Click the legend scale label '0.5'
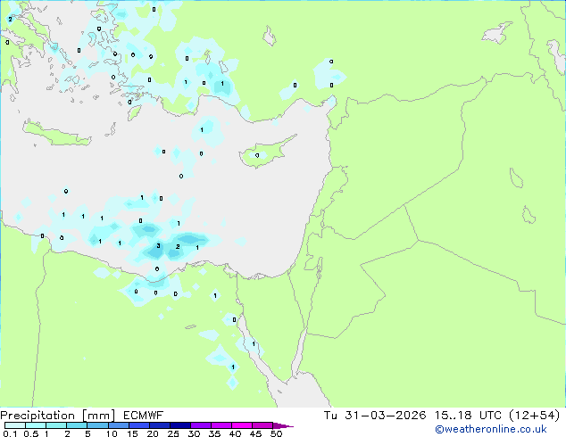This screenshot has width=566, height=437. coord(30,433)
